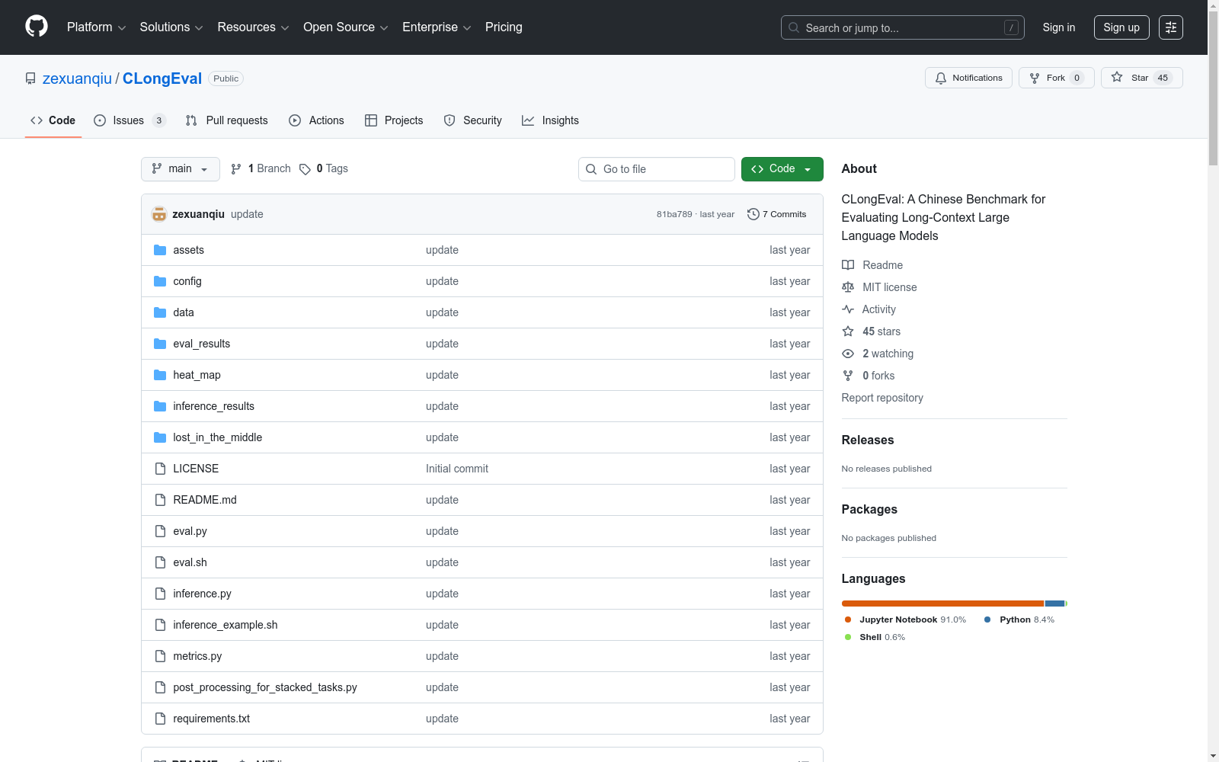Open the global navigation settings icon button
Image resolution: width=1219 pixels, height=762 pixels.
[1171, 27]
